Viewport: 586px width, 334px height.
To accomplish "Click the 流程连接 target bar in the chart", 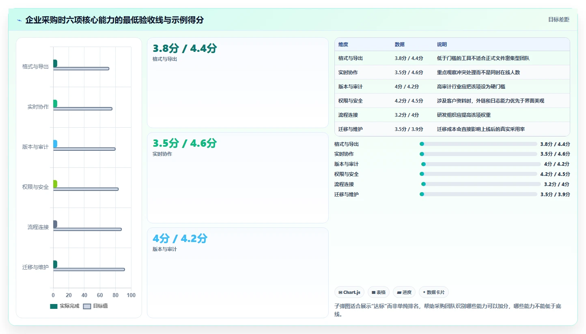I will click(x=88, y=229).
